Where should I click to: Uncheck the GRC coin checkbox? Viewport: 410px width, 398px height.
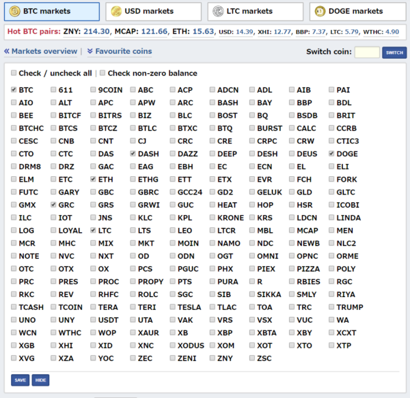(x=53, y=205)
